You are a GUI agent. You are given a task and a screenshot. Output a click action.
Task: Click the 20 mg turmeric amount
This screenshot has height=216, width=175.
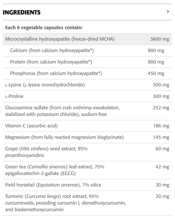coord(162,196)
